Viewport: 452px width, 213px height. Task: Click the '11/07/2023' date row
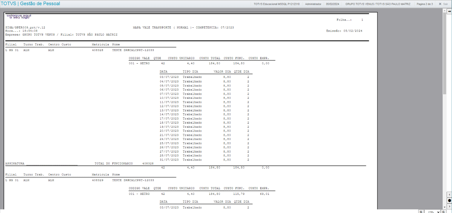204,102
